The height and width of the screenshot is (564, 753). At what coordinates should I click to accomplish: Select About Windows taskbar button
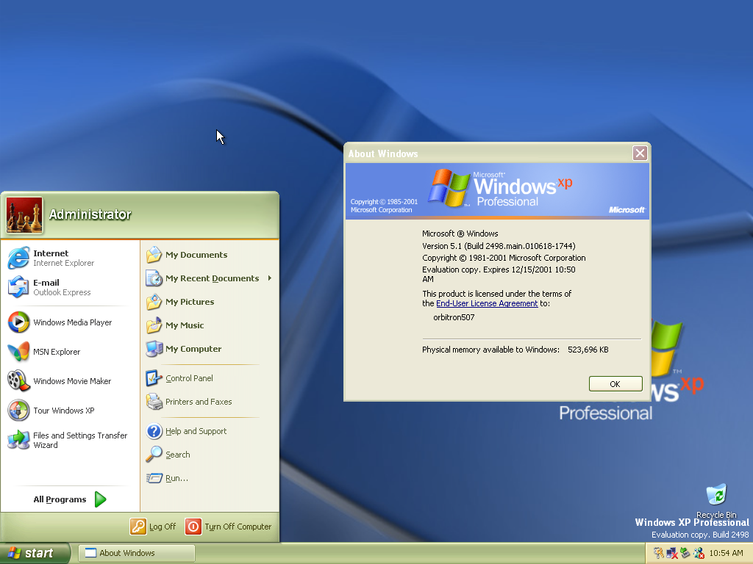pos(136,553)
